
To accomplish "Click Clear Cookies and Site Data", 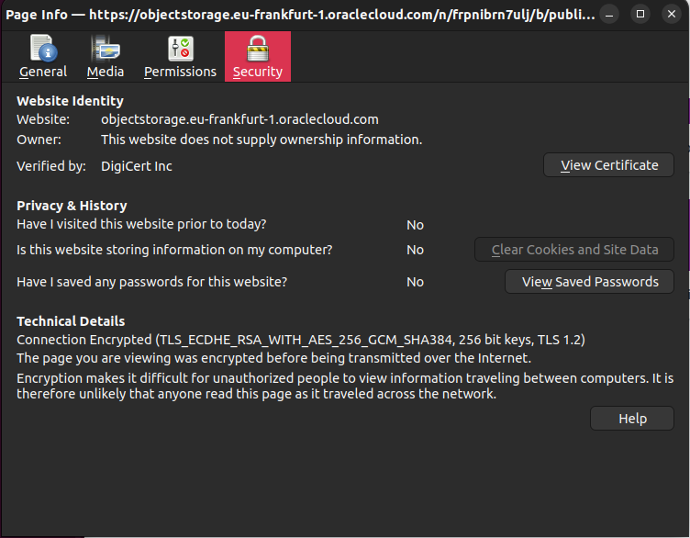I will pos(574,250).
